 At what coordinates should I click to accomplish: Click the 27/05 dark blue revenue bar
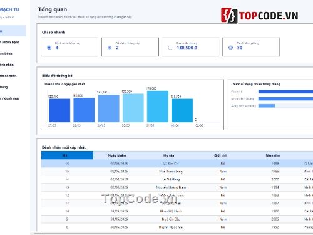click(x=59, y=110)
